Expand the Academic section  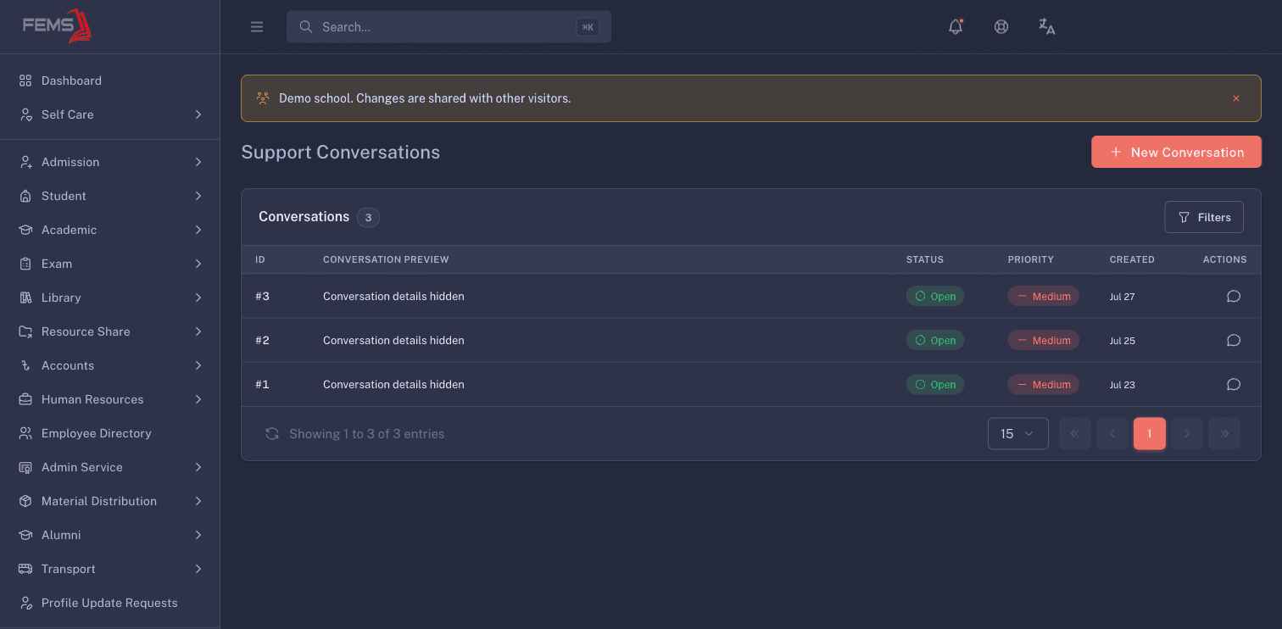tap(110, 230)
